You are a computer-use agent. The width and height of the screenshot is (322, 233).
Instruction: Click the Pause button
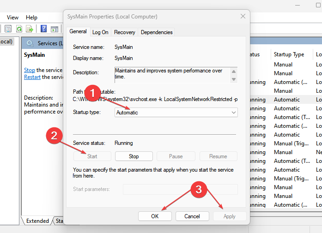176,156
